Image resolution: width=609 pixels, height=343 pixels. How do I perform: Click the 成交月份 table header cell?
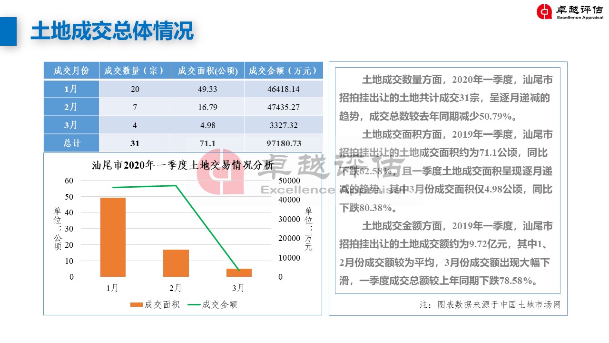tap(71, 71)
